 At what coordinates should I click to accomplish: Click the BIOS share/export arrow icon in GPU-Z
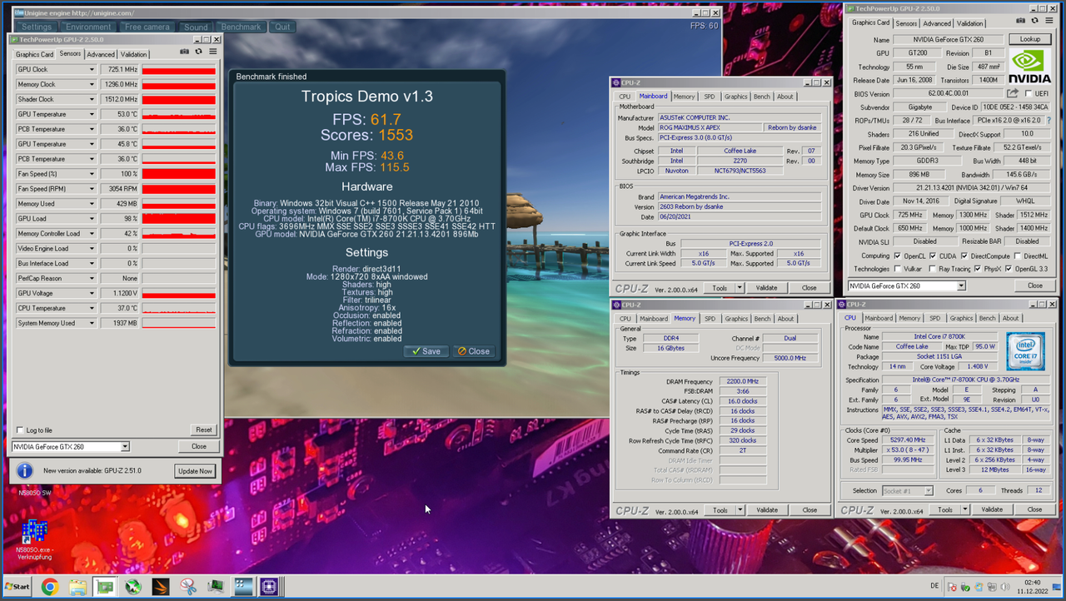[x=1014, y=93]
